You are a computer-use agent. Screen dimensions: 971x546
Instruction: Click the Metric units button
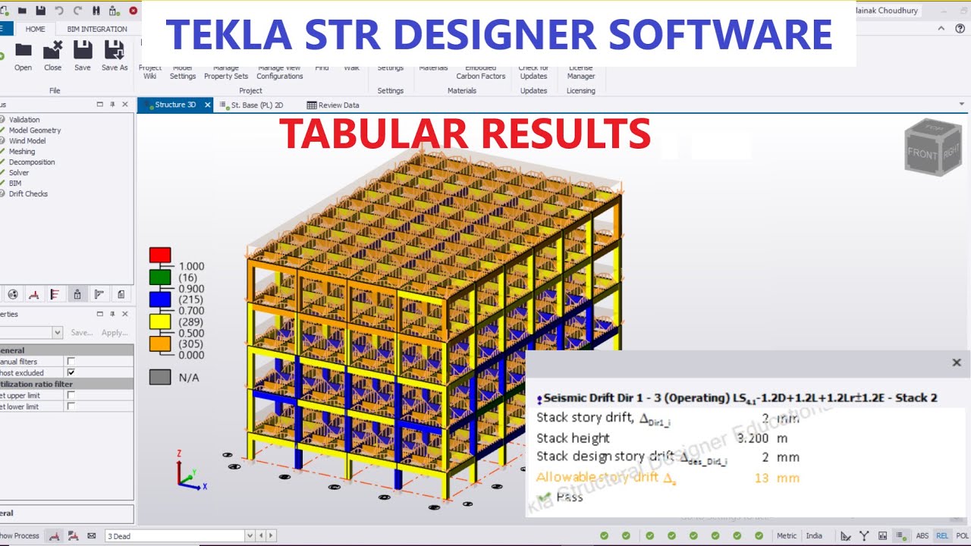pyautogui.click(x=787, y=535)
